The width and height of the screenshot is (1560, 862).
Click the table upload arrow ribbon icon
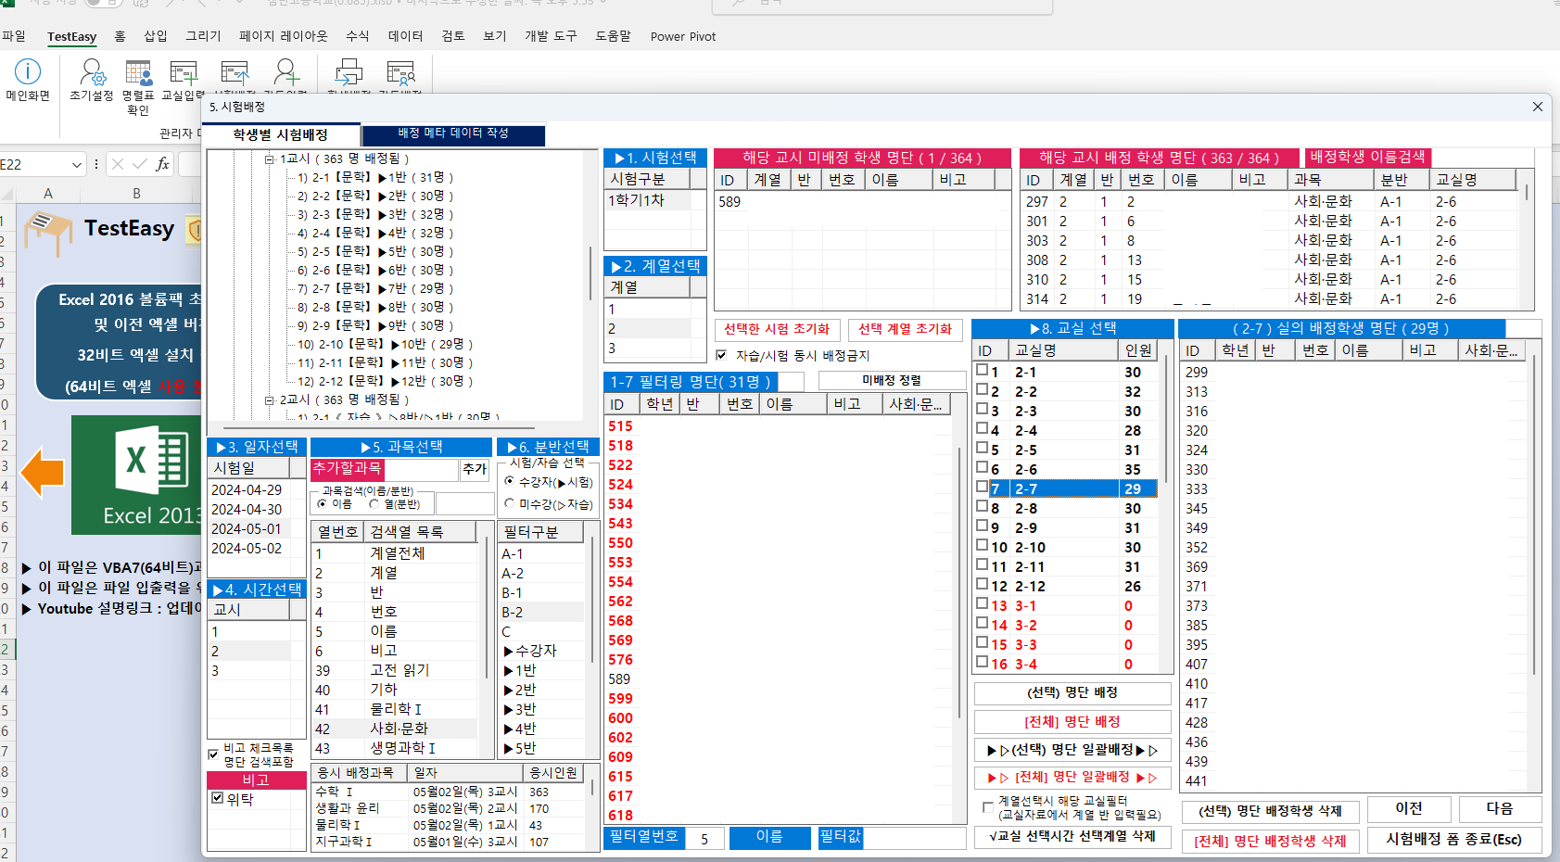pyautogui.click(x=235, y=72)
